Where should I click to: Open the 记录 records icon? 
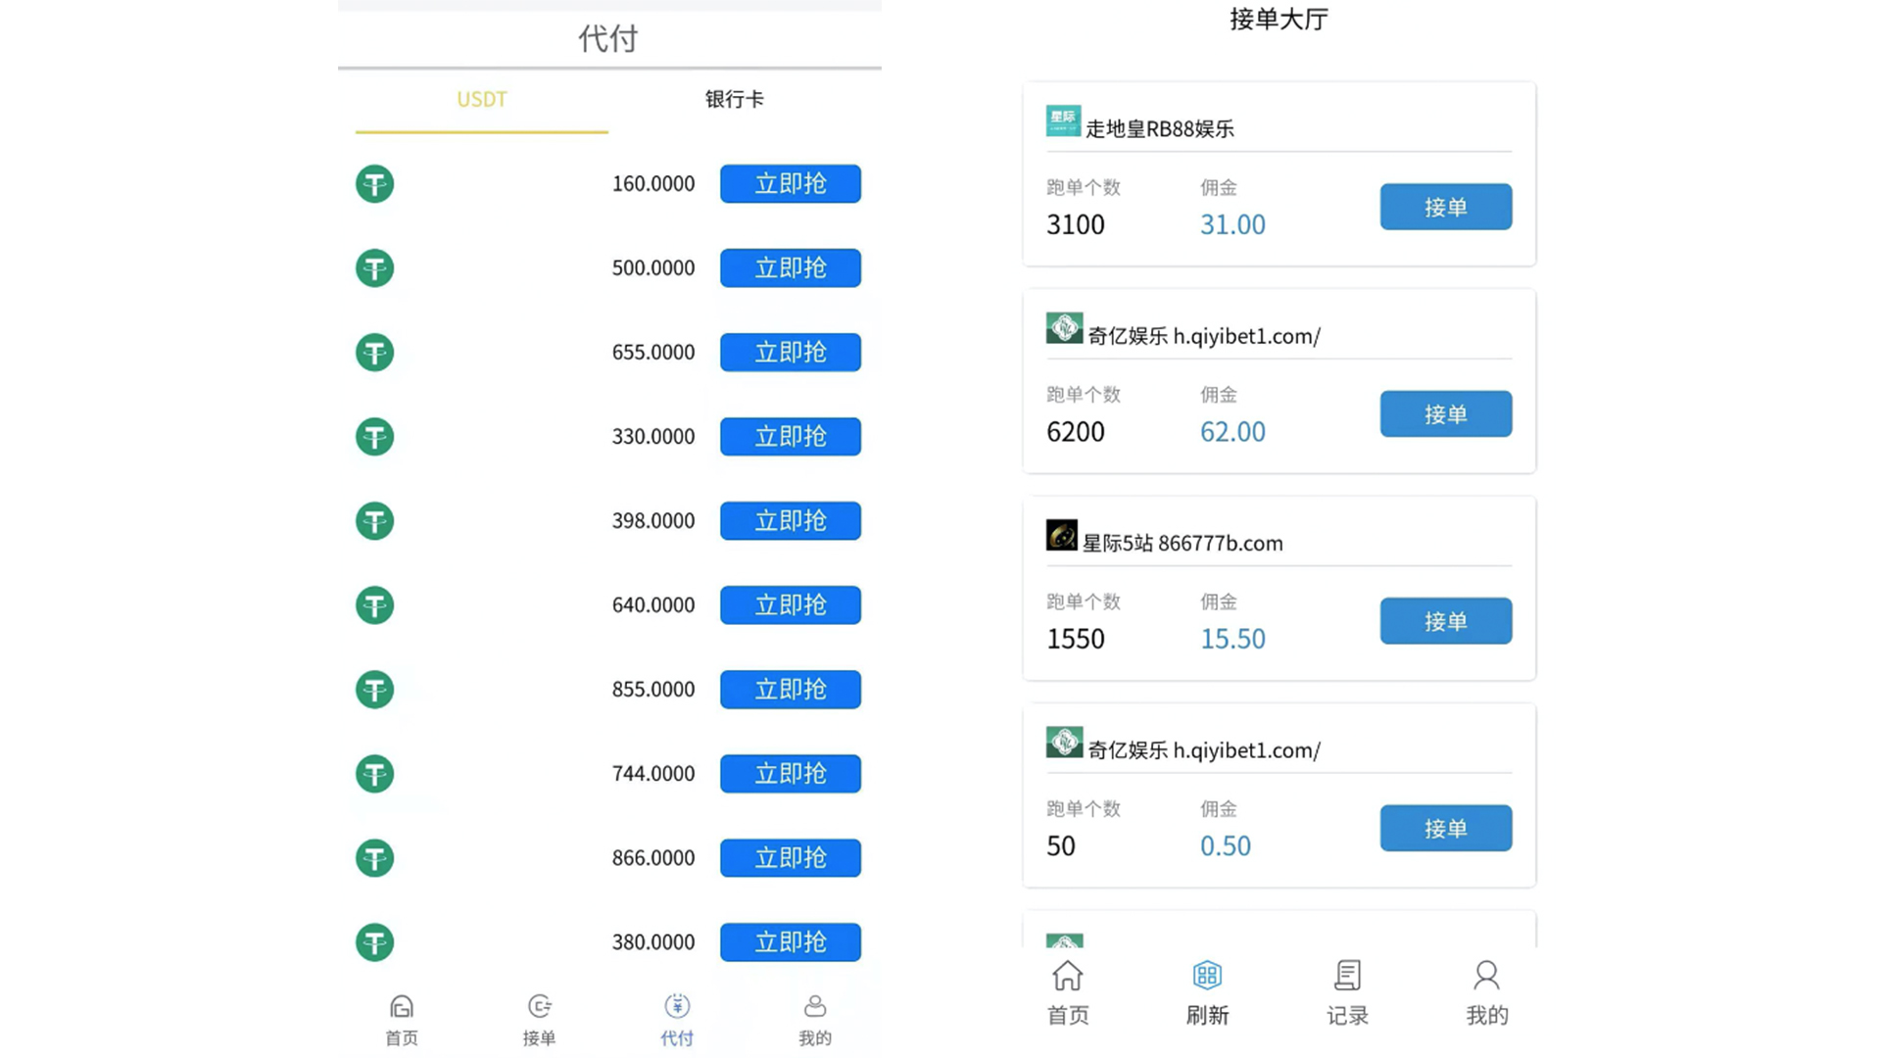tap(1348, 976)
